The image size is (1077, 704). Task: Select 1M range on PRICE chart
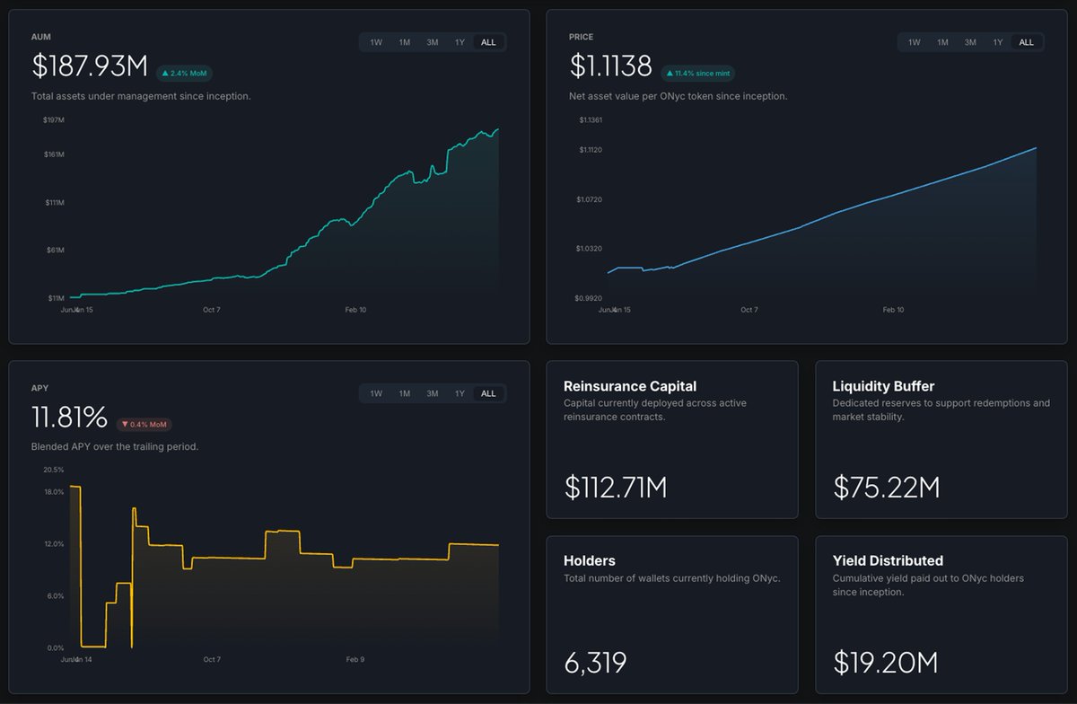943,42
